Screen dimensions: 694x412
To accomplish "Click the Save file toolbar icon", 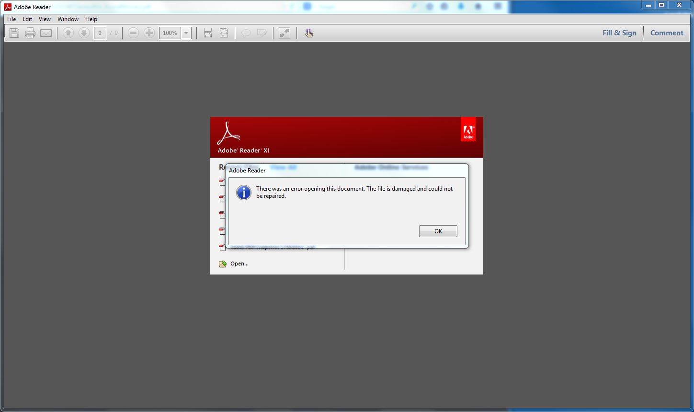I will click(x=14, y=33).
